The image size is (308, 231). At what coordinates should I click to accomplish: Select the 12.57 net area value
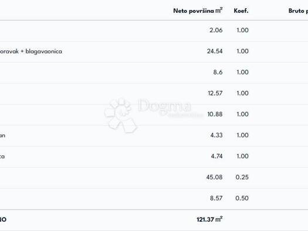(215, 93)
